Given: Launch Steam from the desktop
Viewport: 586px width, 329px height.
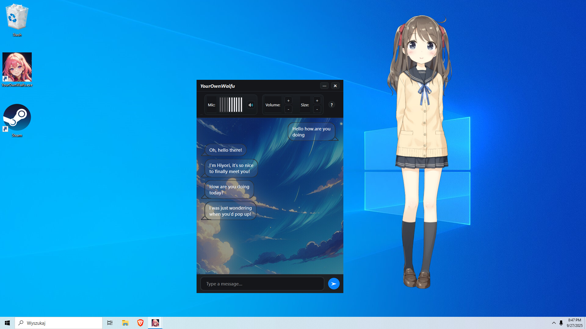Looking at the screenshot, I should tap(17, 117).
